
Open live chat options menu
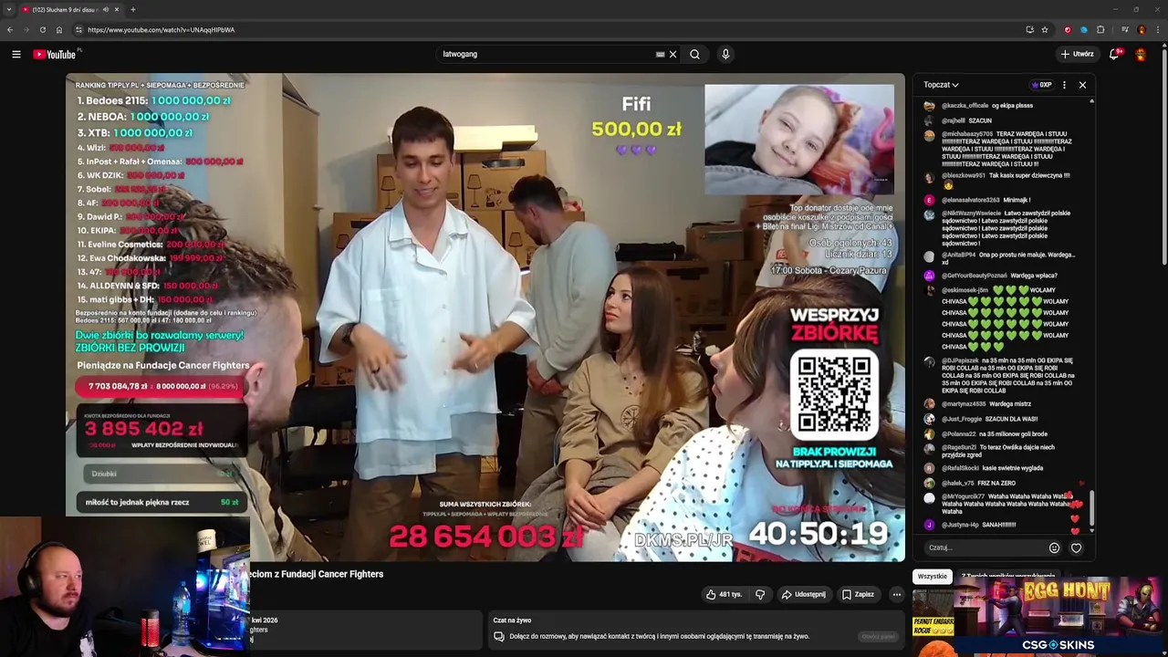coord(1064,85)
